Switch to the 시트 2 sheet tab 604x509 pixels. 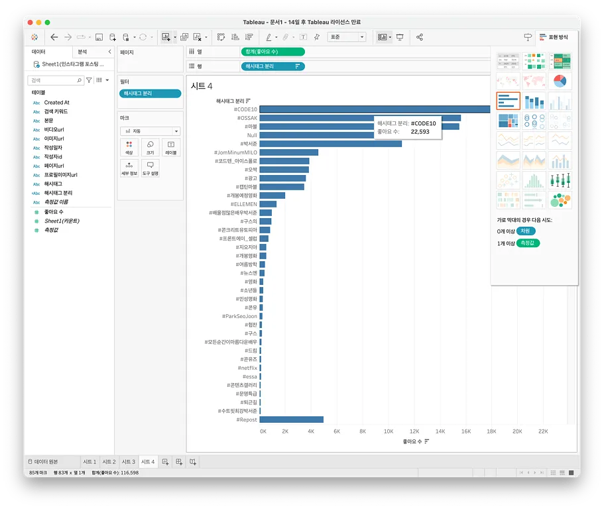point(109,461)
